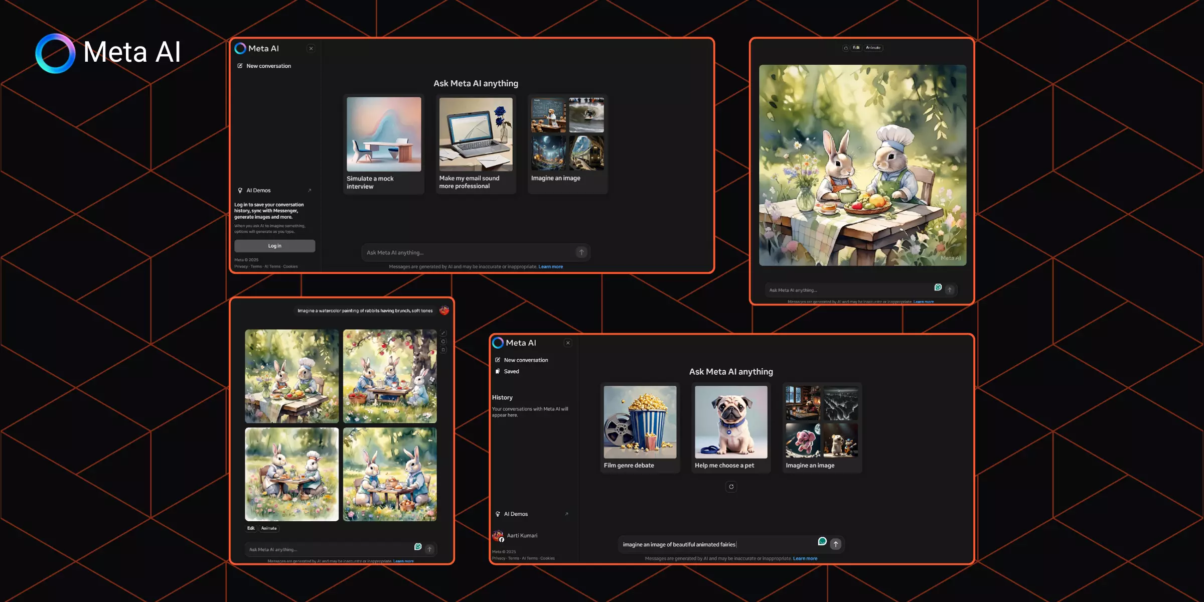This screenshot has width=1204, height=602.
Task: Click Animate below the four rabbit images
Action: coord(269,528)
